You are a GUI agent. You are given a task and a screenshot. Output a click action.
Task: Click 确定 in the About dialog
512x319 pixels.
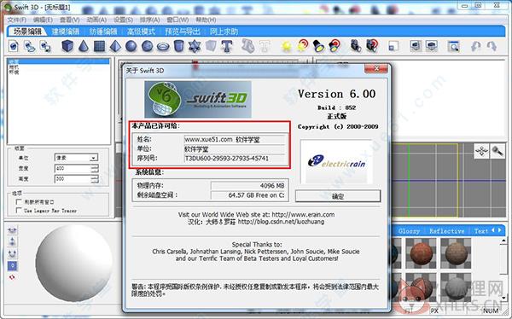pyautogui.click(x=338, y=196)
